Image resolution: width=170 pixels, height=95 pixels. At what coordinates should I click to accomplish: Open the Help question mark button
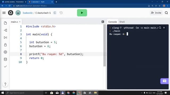(5, 84)
